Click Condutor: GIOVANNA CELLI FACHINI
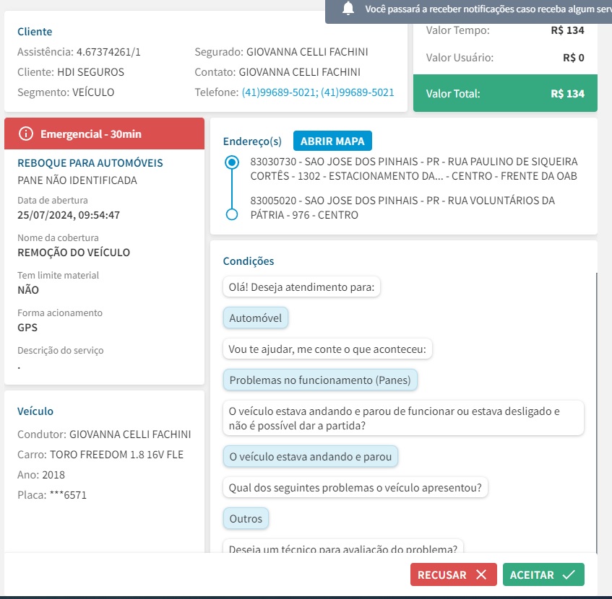612x599 pixels. click(104, 434)
